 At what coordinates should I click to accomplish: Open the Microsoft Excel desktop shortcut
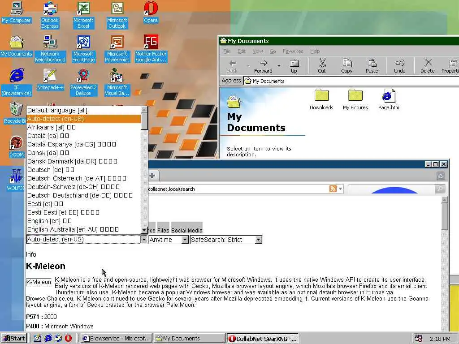coord(83,15)
